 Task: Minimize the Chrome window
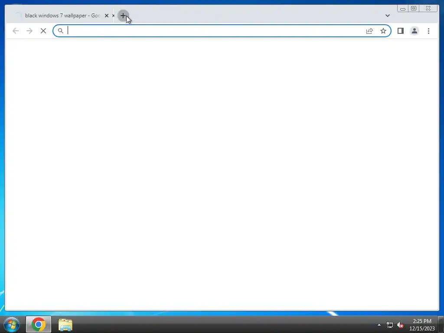coord(403,9)
